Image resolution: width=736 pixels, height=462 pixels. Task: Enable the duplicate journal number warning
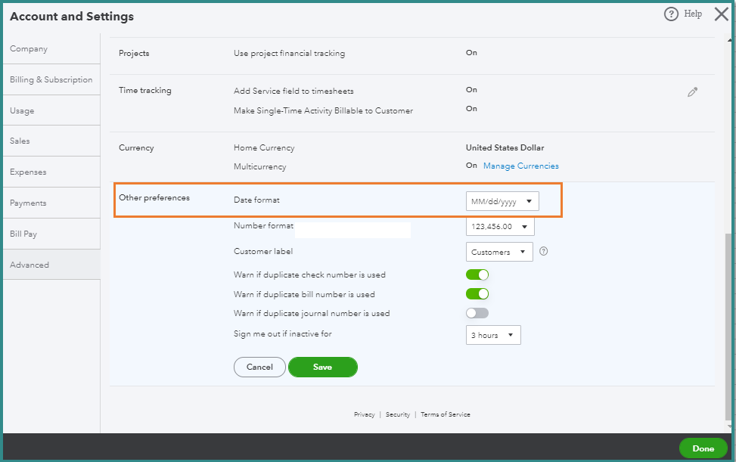(477, 313)
